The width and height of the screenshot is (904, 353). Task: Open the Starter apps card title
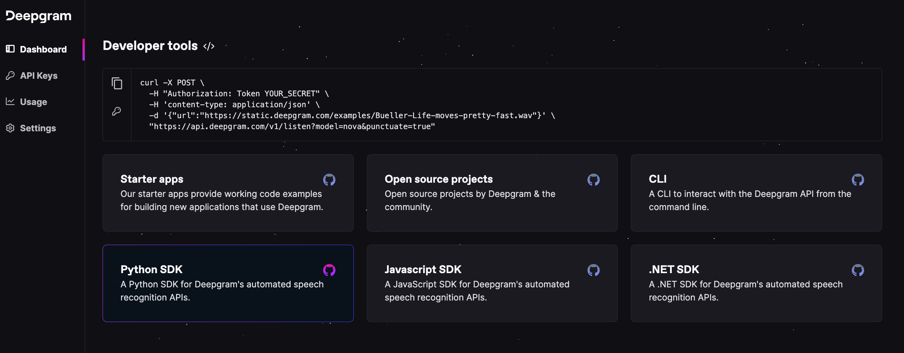[x=152, y=179]
